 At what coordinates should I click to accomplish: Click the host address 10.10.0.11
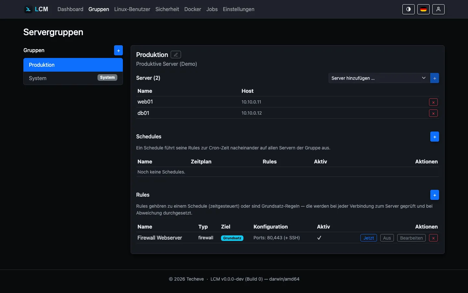[251, 102]
